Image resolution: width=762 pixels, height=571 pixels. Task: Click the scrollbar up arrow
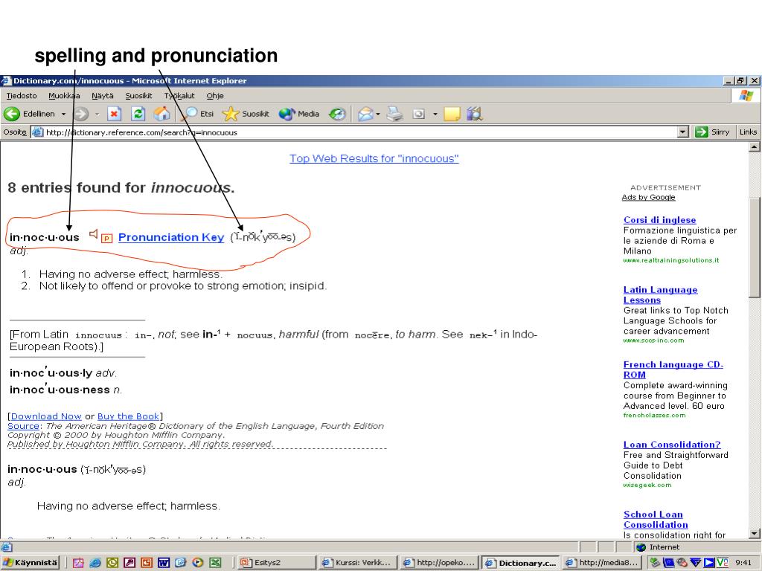[755, 146]
